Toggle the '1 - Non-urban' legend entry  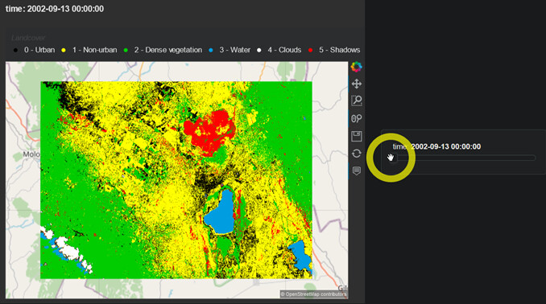pyautogui.click(x=89, y=50)
